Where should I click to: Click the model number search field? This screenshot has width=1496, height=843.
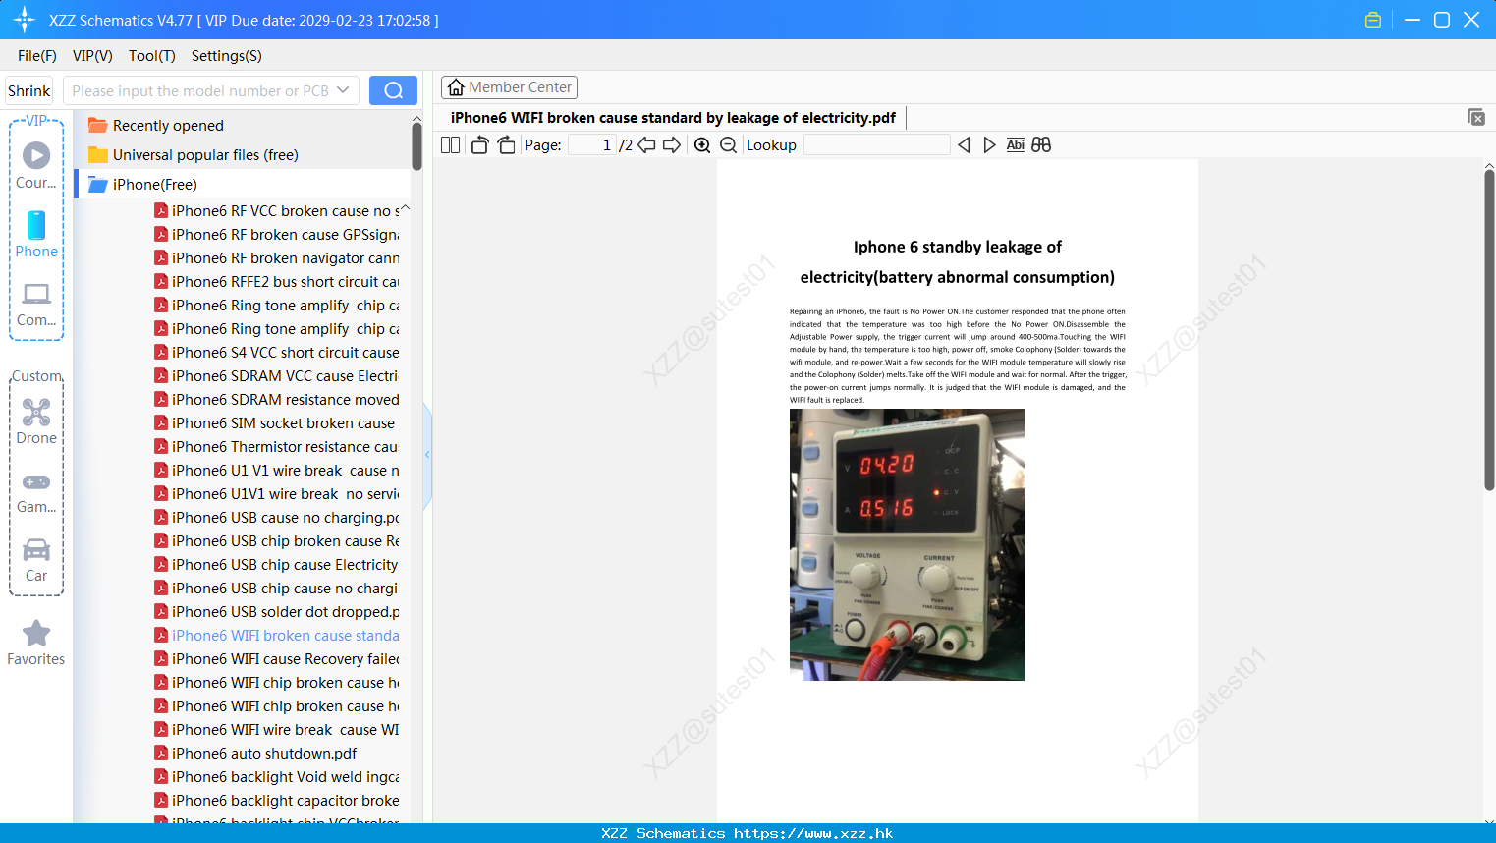coord(199,90)
